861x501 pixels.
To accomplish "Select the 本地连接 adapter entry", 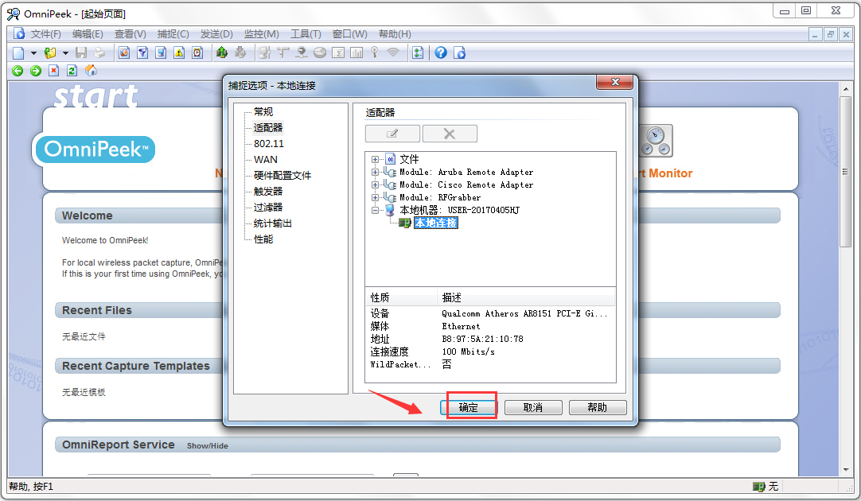I will tap(434, 223).
